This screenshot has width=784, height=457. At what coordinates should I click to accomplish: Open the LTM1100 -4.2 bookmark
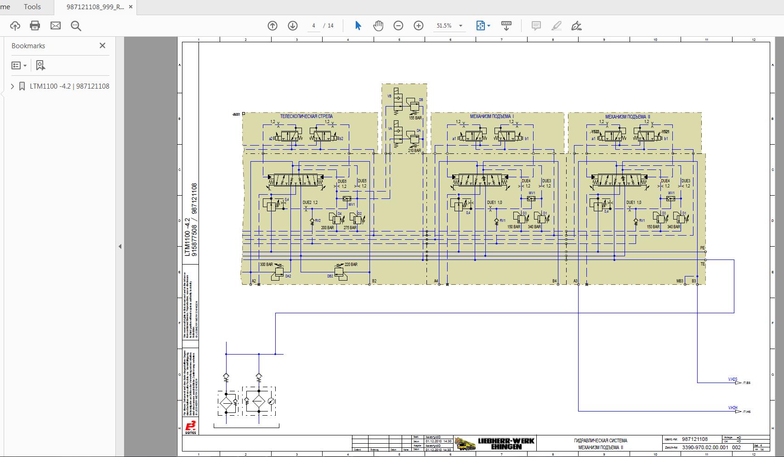coord(70,86)
